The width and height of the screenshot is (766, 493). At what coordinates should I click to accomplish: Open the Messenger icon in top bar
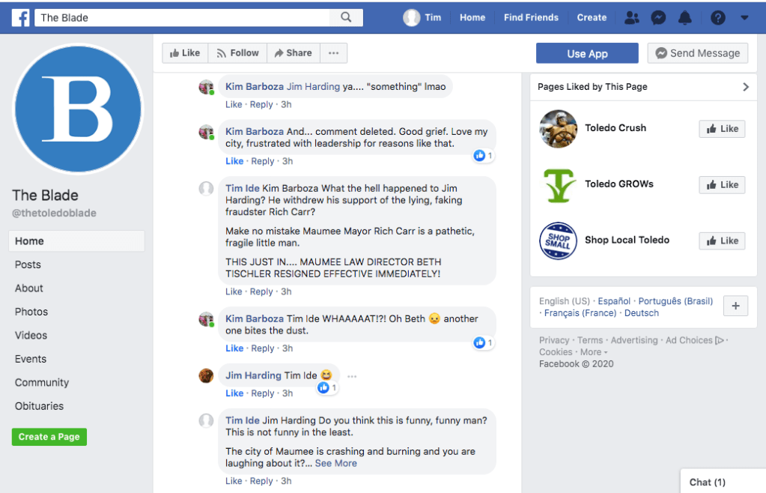[658, 17]
